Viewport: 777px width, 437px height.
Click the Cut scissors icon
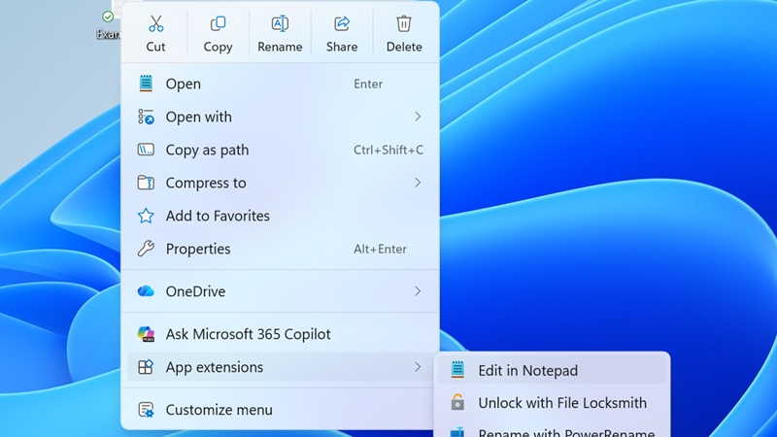pos(155,23)
